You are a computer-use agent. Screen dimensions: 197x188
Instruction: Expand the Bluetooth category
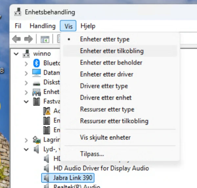[26, 64]
